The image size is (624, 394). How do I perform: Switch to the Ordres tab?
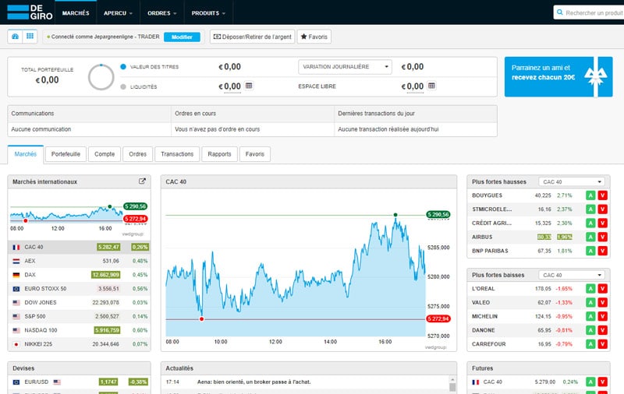(x=138, y=154)
